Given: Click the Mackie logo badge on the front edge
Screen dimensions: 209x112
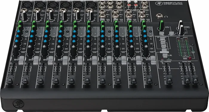Looking at the screenshot, I should [19, 104].
